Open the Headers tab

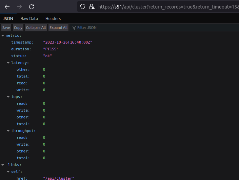(53, 19)
